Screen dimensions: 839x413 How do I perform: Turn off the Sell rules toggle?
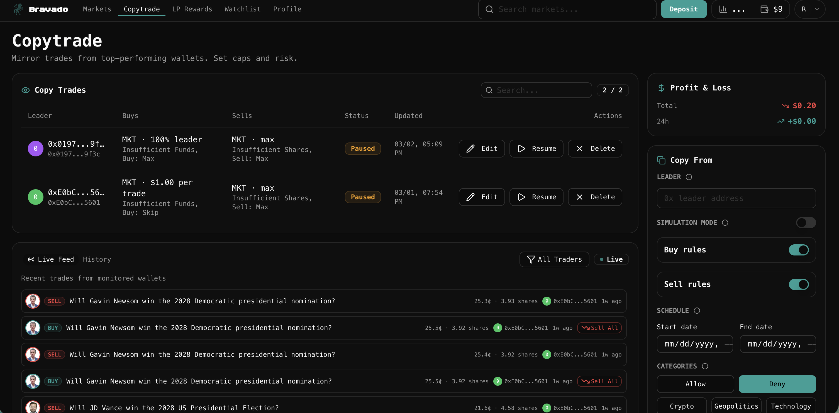tap(798, 284)
